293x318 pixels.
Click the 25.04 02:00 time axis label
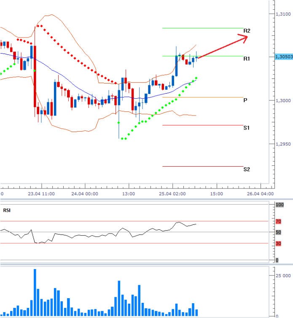172,194
